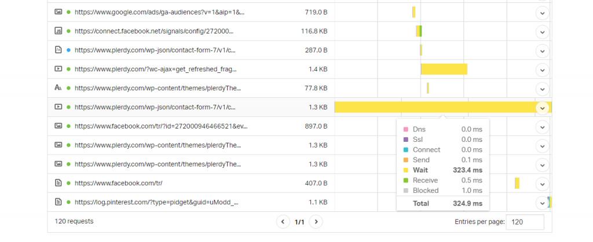Viewport: 593px width, 242px height.
Task: Expand the log.pinterest.com request row chevron
Action: [542, 203]
